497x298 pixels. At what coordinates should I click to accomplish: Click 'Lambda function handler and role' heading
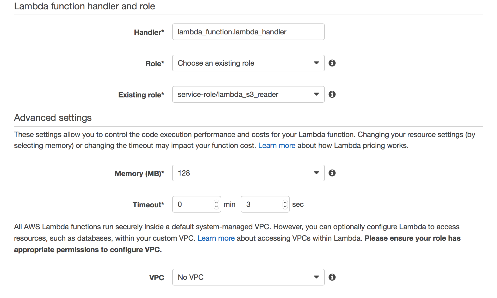pyautogui.click(x=84, y=6)
